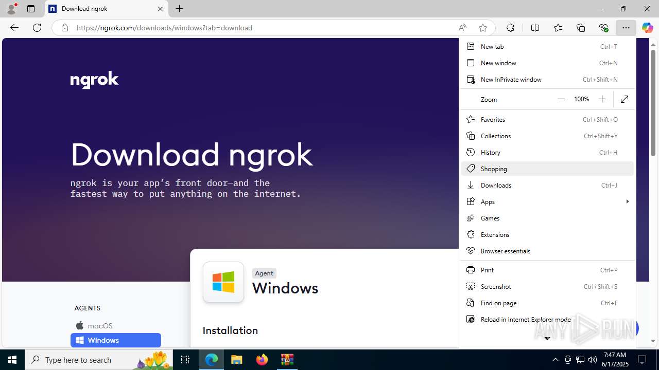Open Read aloud icon in address bar
The width and height of the screenshot is (659, 370).
pyautogui.click(x=462, y=28)
